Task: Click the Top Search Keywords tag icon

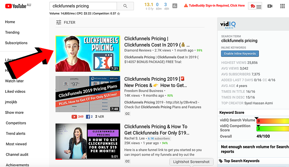Action: (x=221, y=161)
